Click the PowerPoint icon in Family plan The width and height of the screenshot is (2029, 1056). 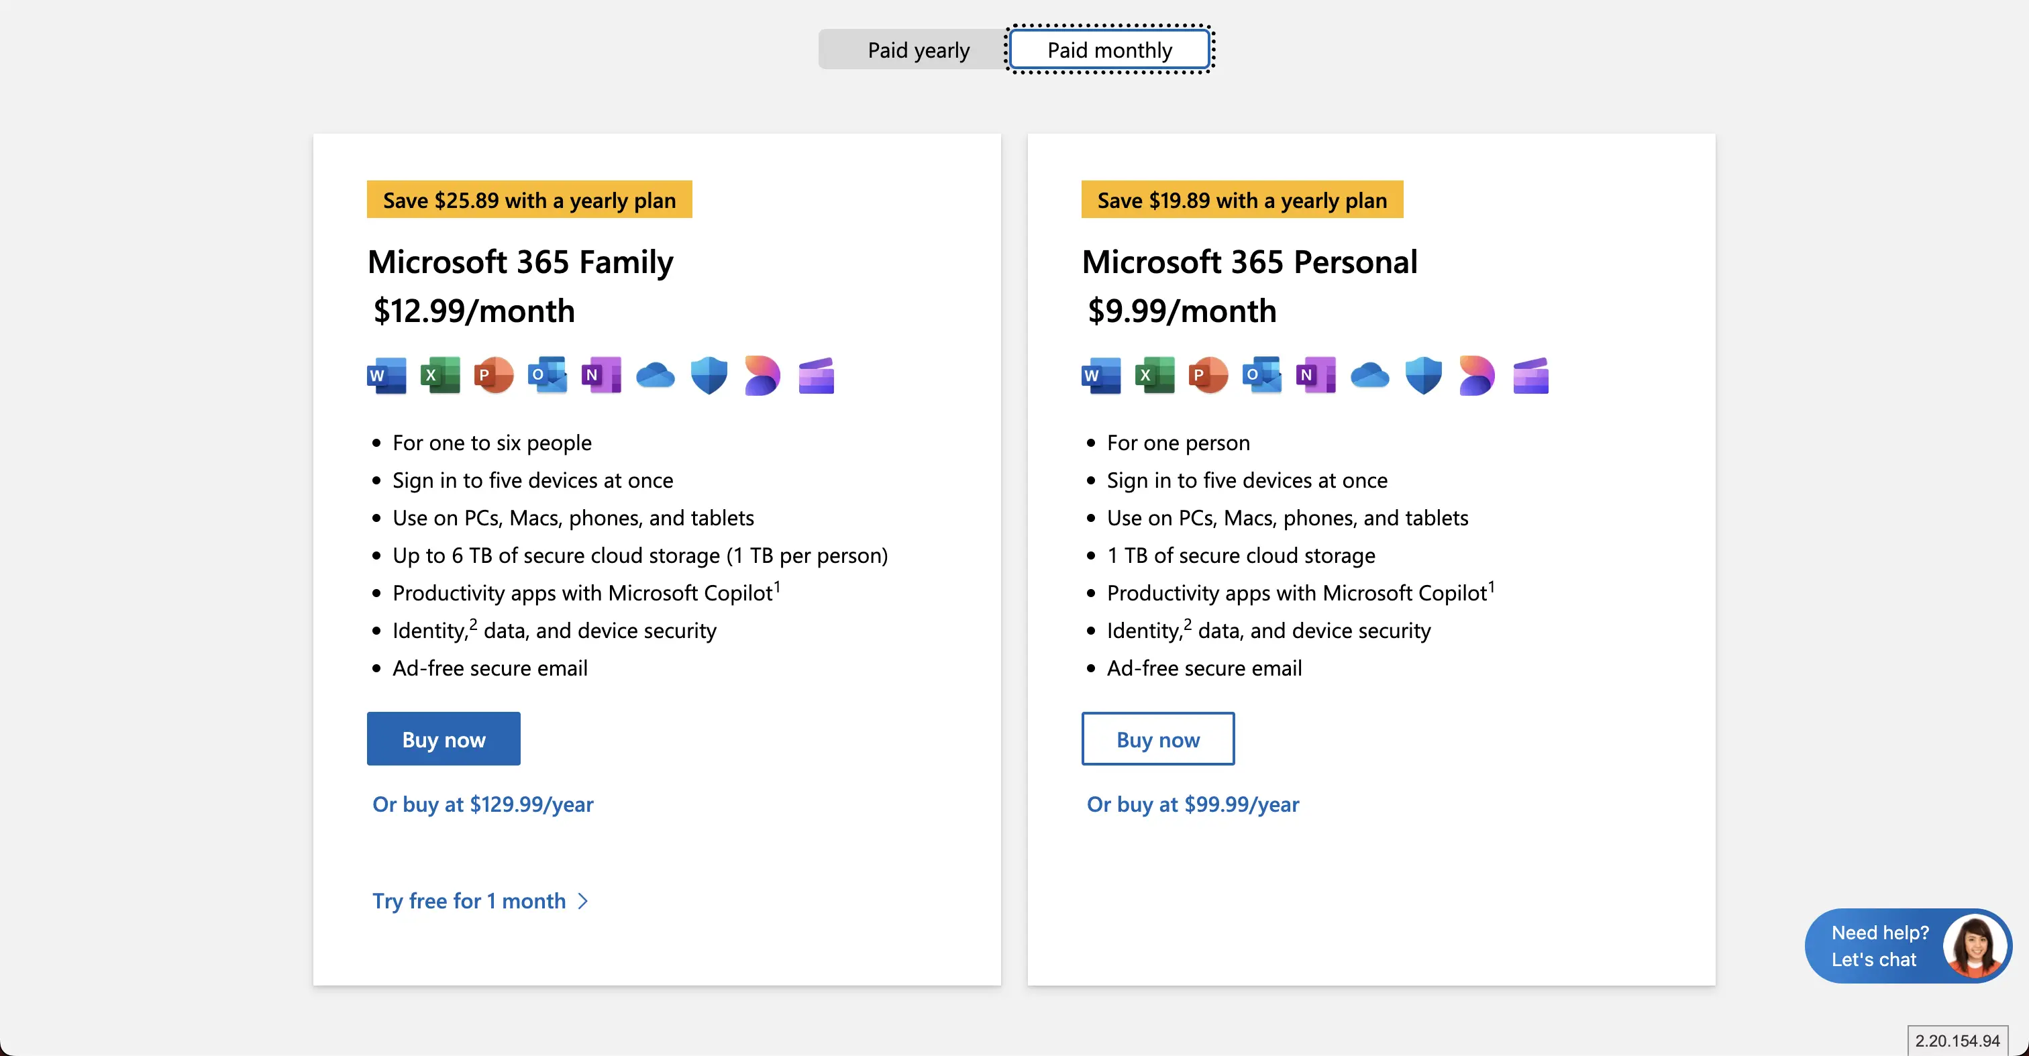click(x=494, y=376)
